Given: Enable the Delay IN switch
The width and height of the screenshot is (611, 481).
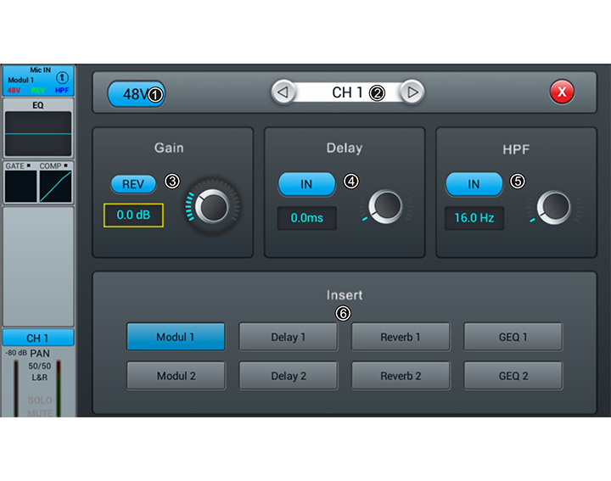Looking at the screenshot, I should click(306, 184).
